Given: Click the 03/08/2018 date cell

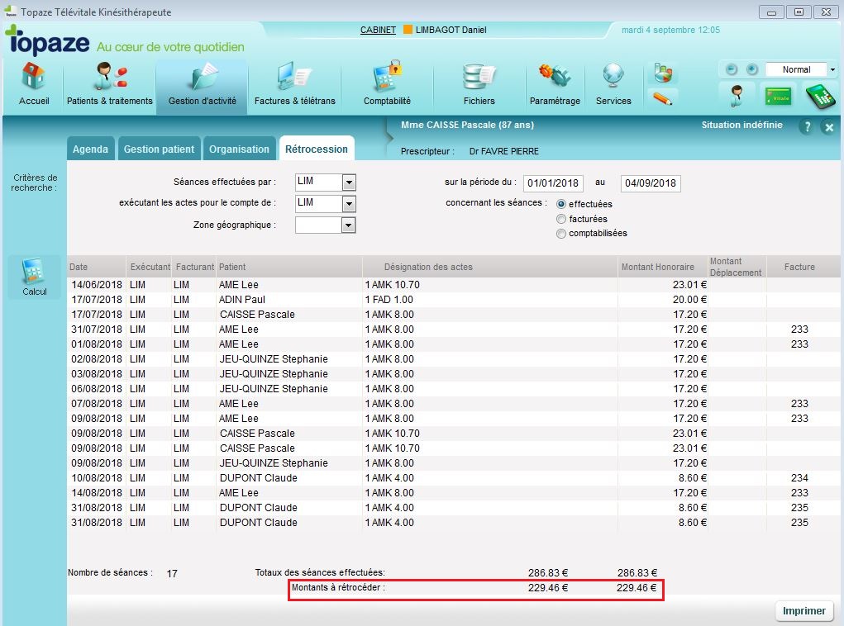Looking at the screenshot, I should pos(97,374).
